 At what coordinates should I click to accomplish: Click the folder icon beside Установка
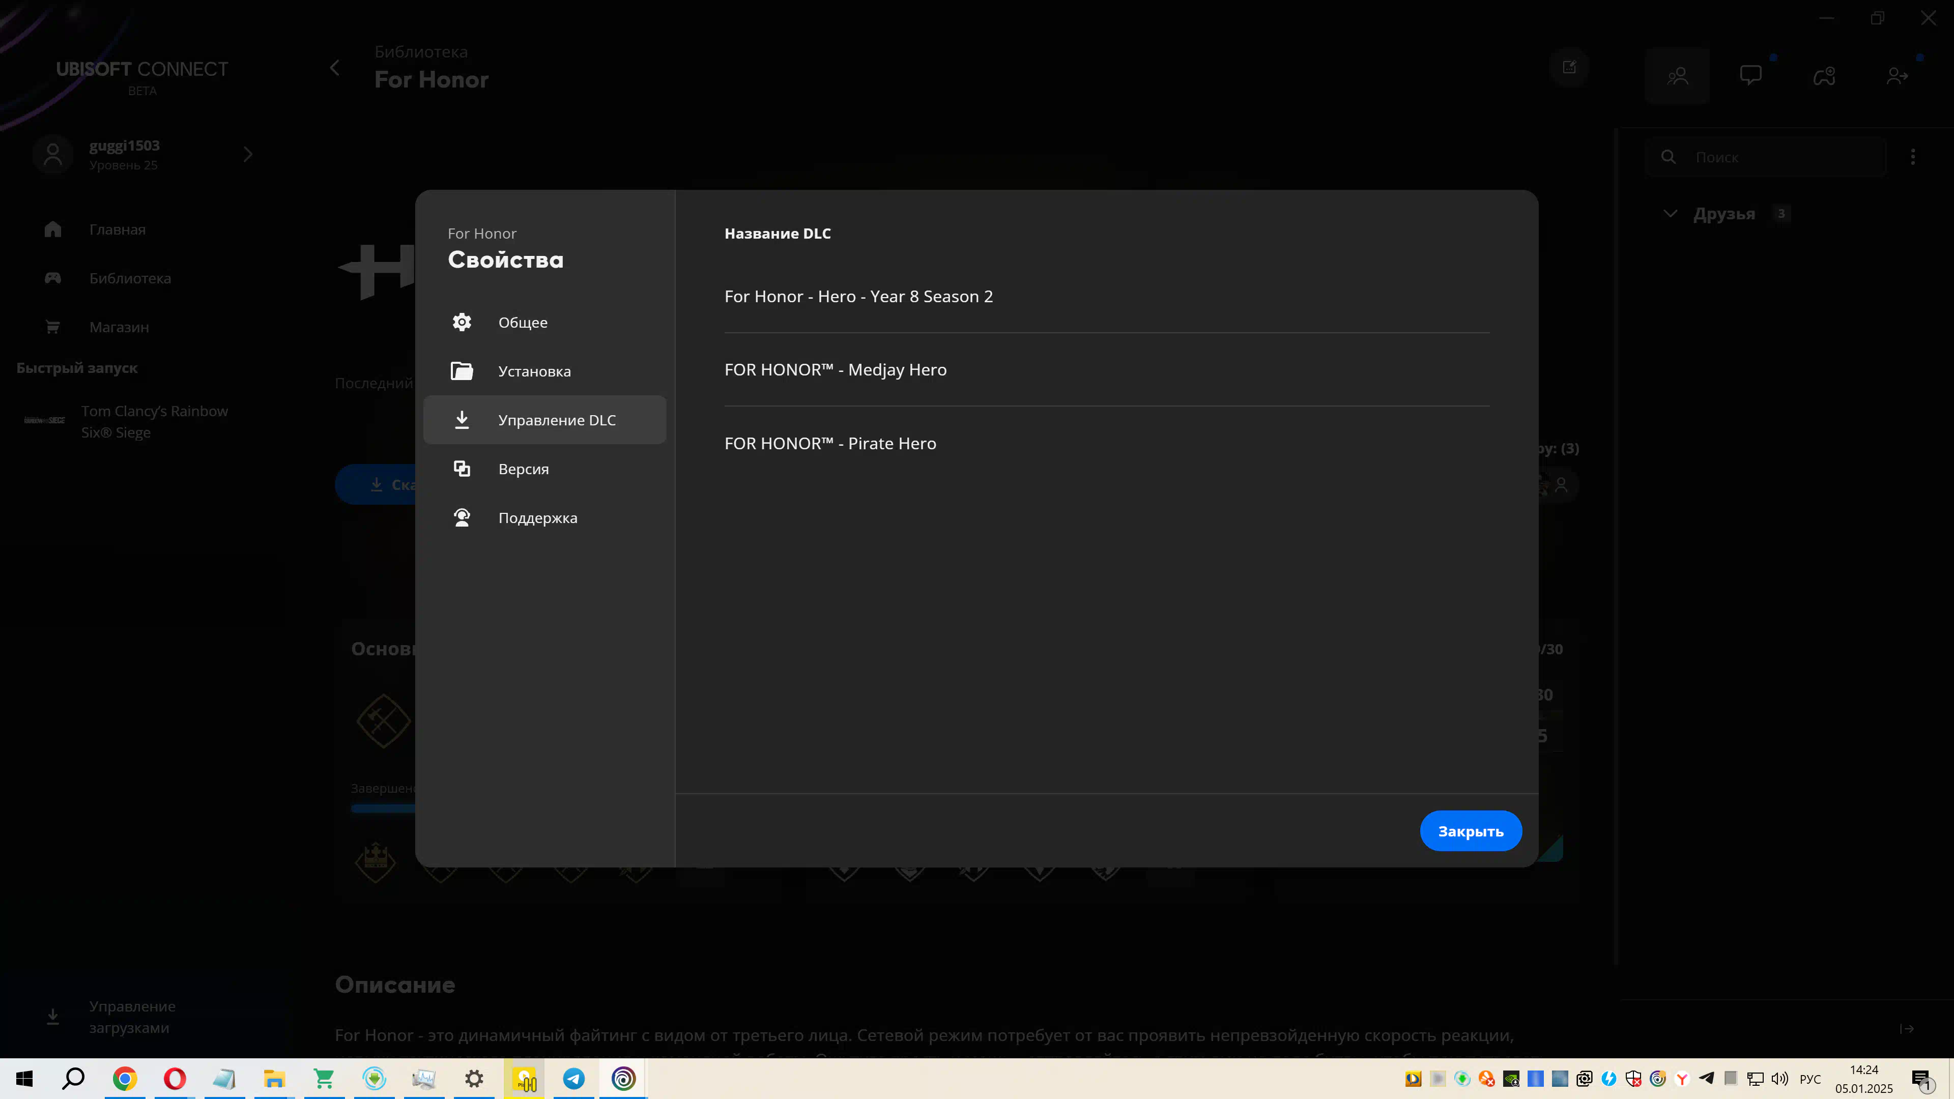(461, 371)
